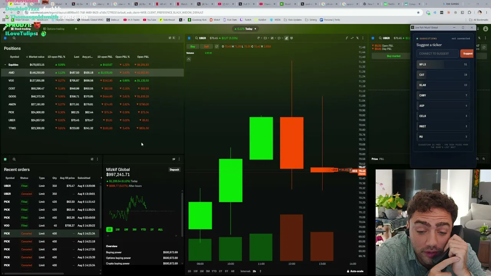Select the 1W range on account chart
Viewport: 491px width, 276px height.
tap(117, 229)
